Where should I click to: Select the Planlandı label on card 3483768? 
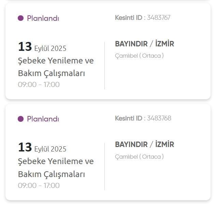pyautogui.click(x=43, y=119)
